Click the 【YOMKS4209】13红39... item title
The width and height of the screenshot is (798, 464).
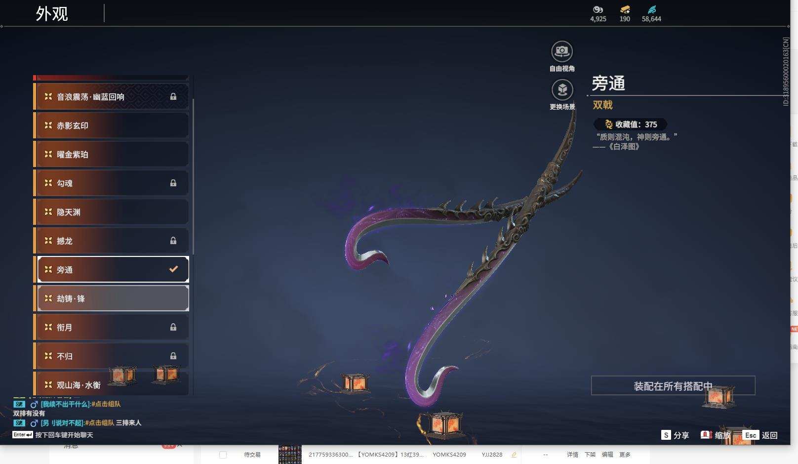coord(391,455)
